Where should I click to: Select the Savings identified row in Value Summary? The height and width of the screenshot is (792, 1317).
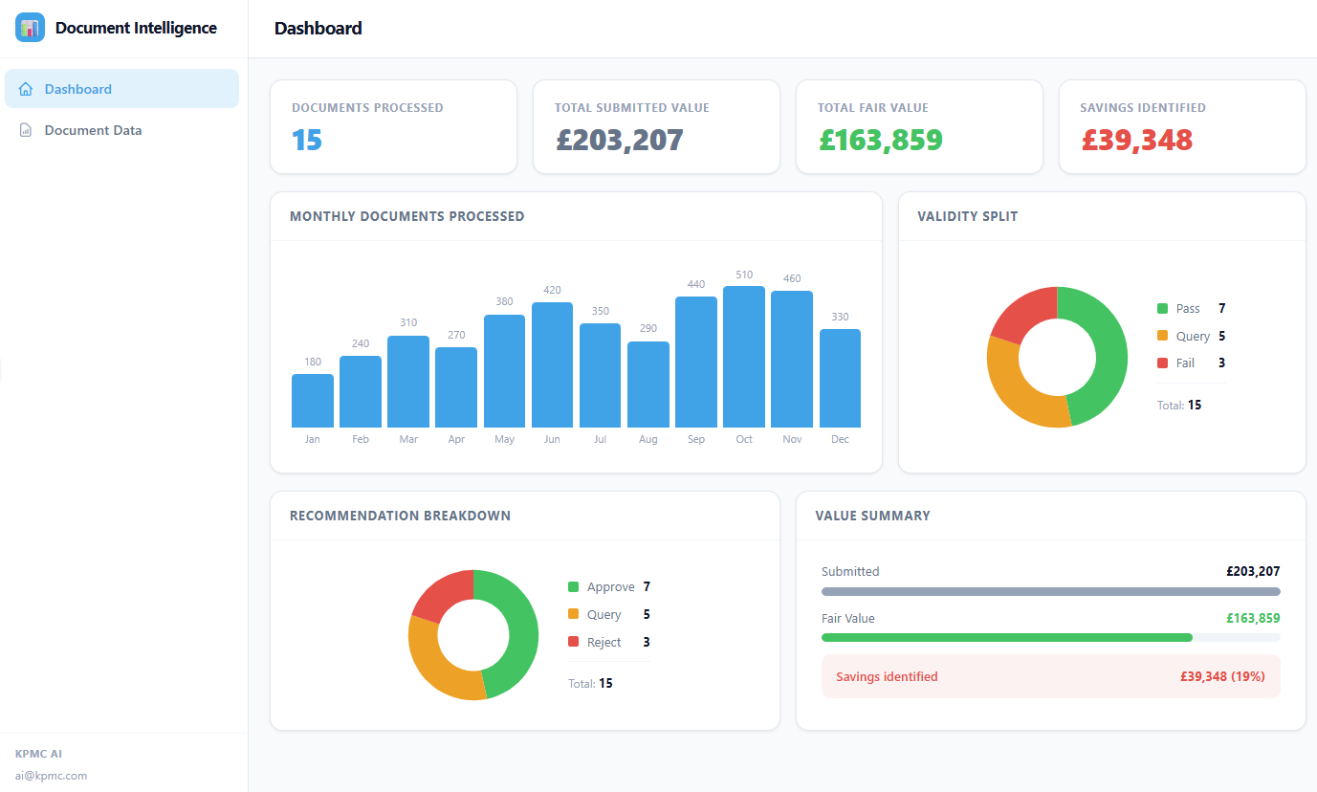[1050, 676]
